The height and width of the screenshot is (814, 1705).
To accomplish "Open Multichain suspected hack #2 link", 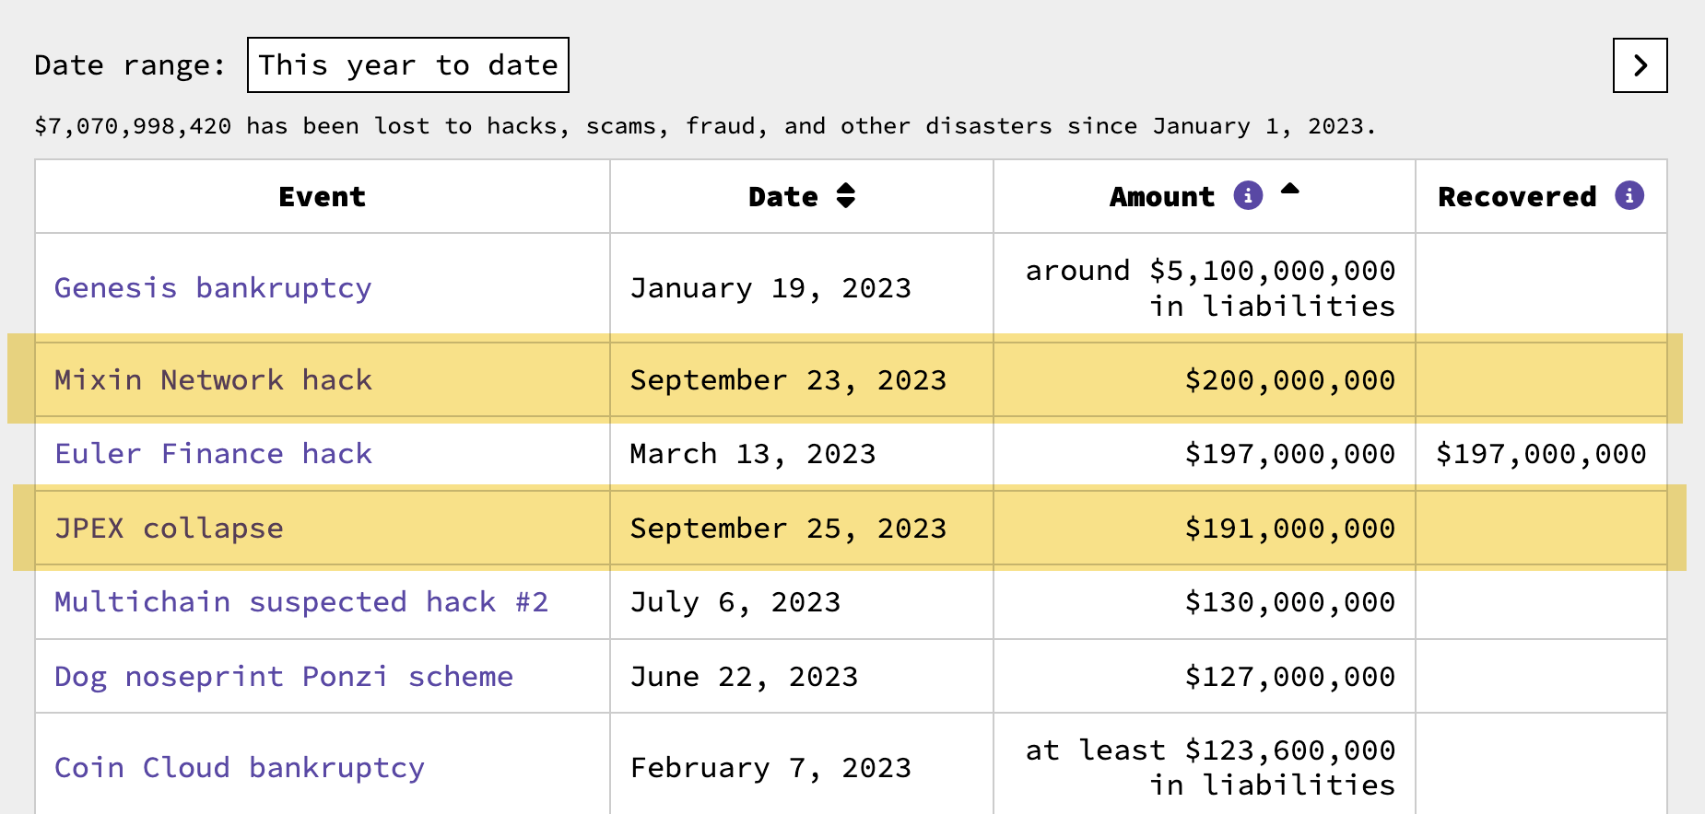I will 301,602.
